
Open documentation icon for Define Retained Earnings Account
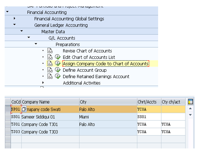click(x=50, y=76)
